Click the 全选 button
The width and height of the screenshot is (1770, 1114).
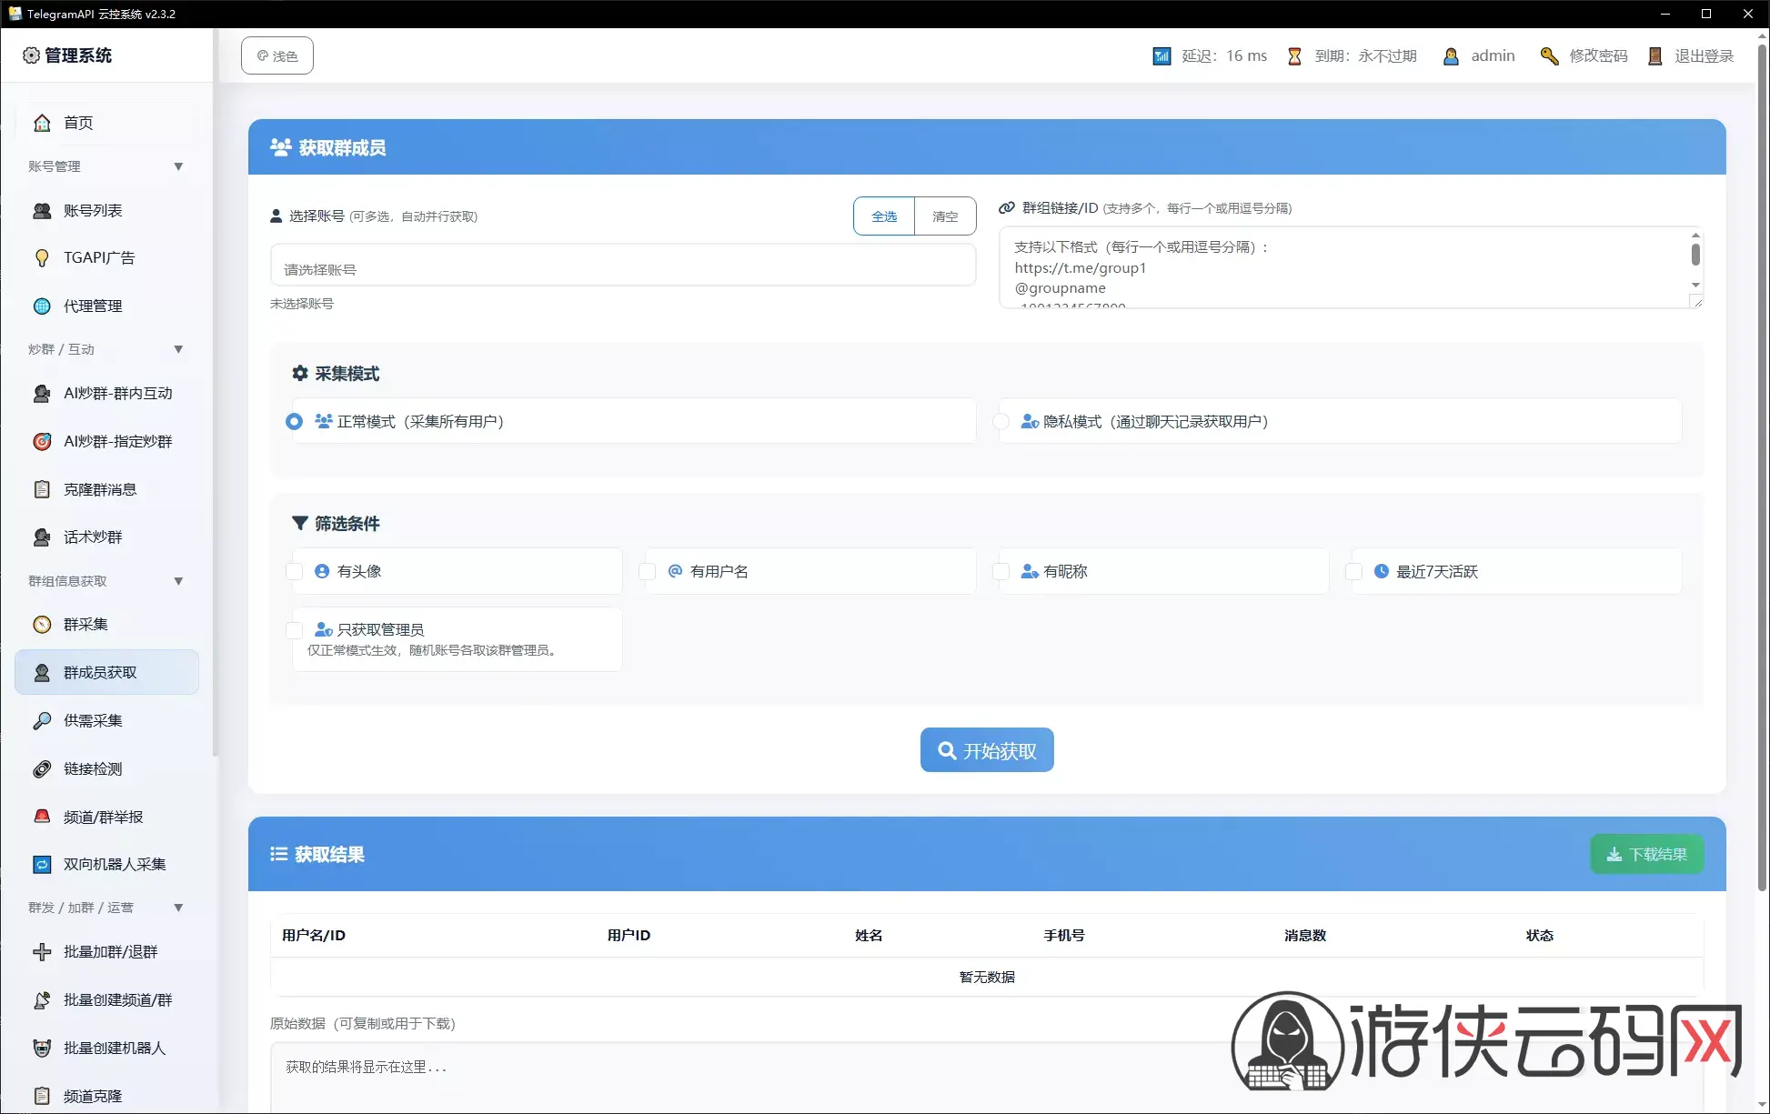(x=884, y=216)
